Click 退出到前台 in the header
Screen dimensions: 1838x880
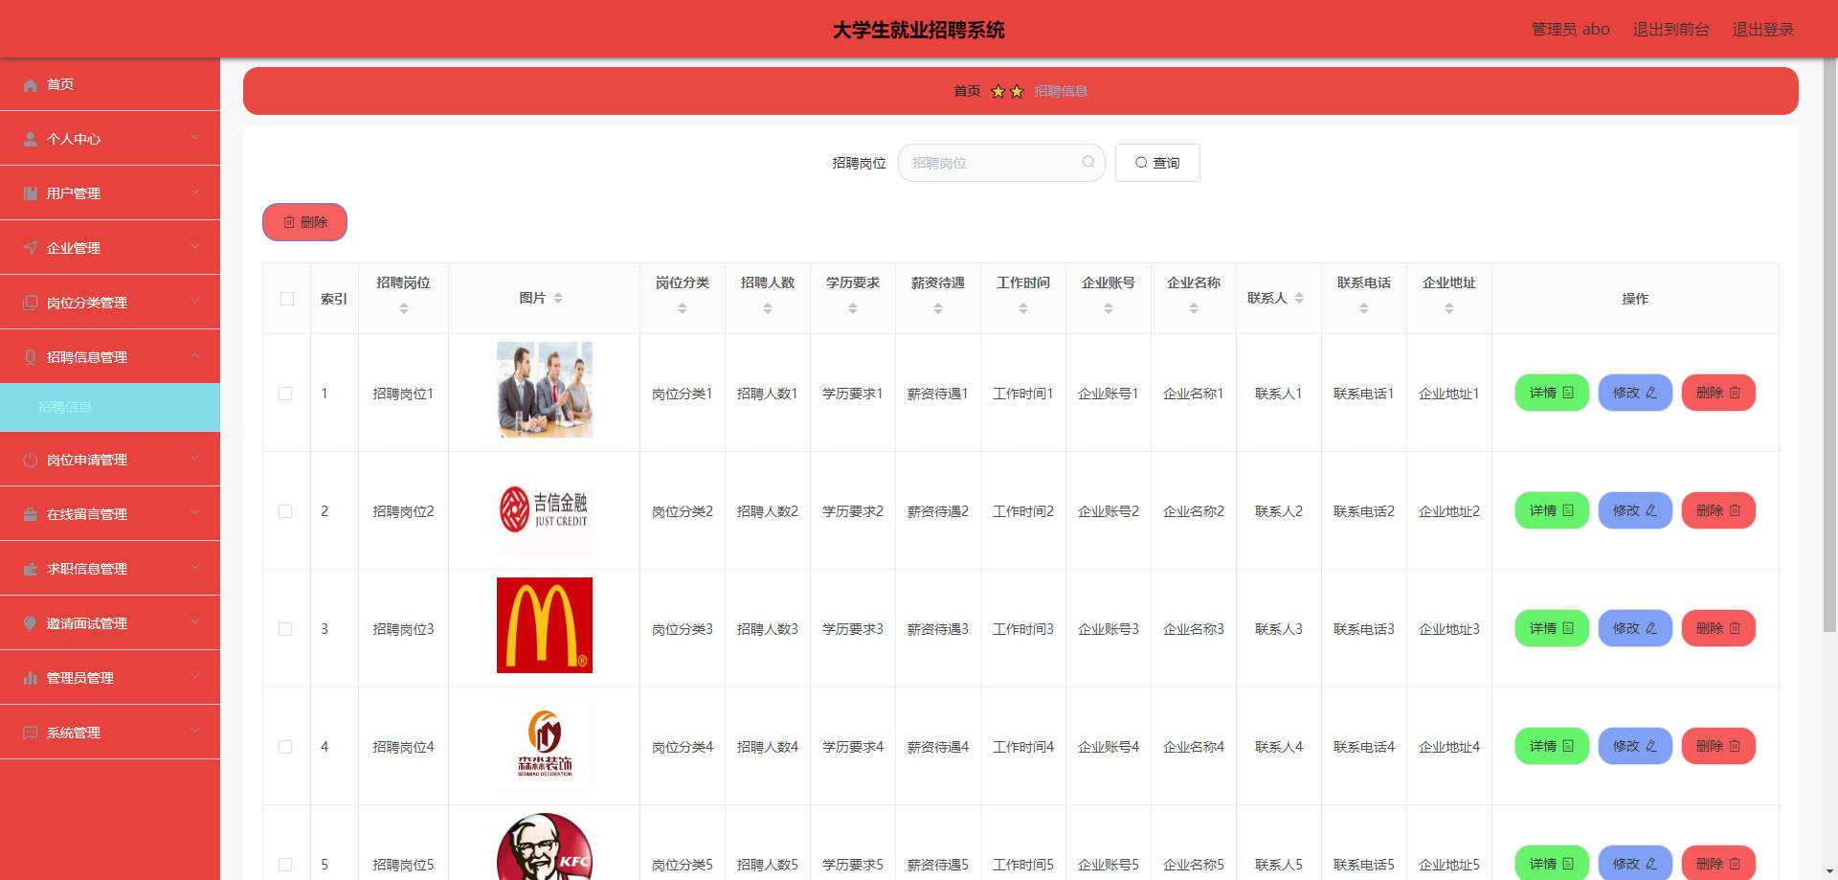click(1670, 29)
